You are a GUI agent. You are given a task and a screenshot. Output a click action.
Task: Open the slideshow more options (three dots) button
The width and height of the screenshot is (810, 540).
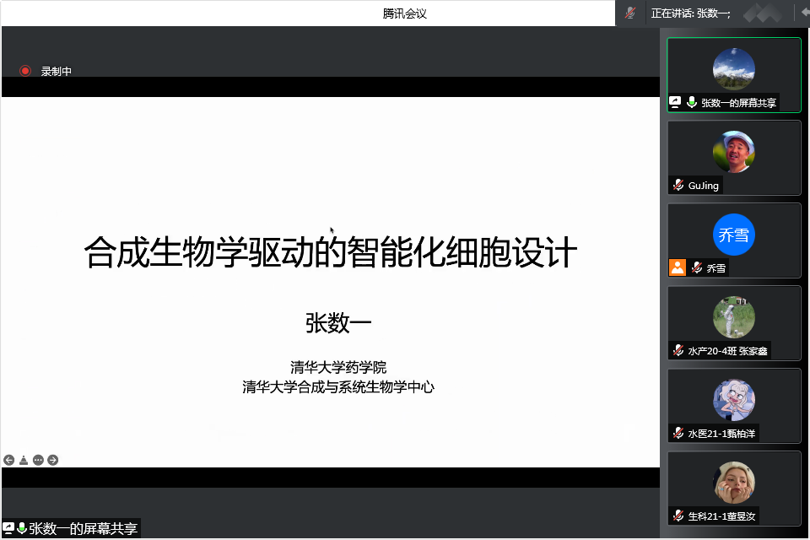pyautogui.click(x=38, y=460)
